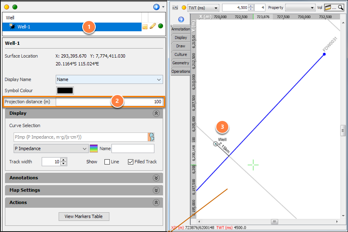Open the TWT (ms) domain dropdown
This screenshot has width=348, height=232.
(203, 8)
